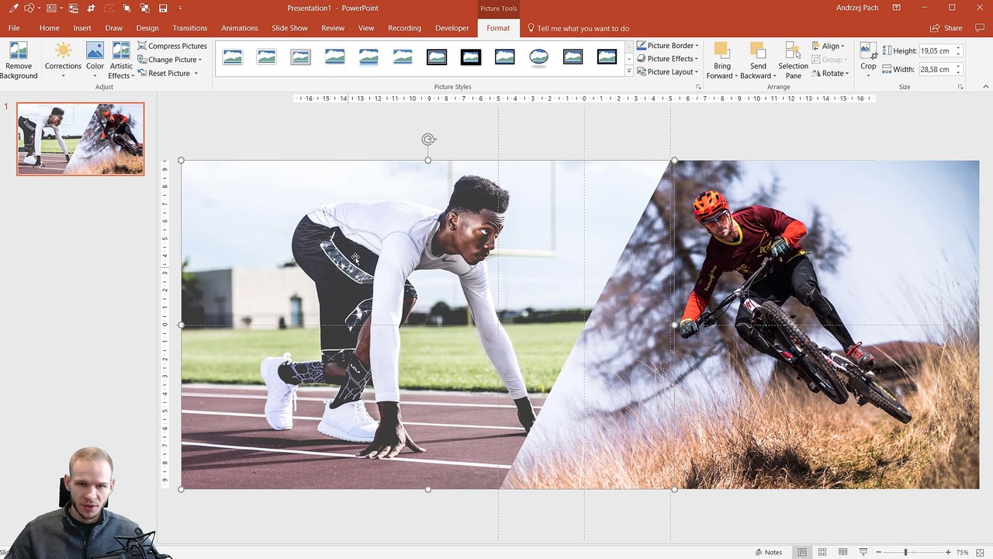Image resolution: width=993 pixels, height=559 pixels.
Task: Apply the first picture style thumbnail
Action: point(232,57)
